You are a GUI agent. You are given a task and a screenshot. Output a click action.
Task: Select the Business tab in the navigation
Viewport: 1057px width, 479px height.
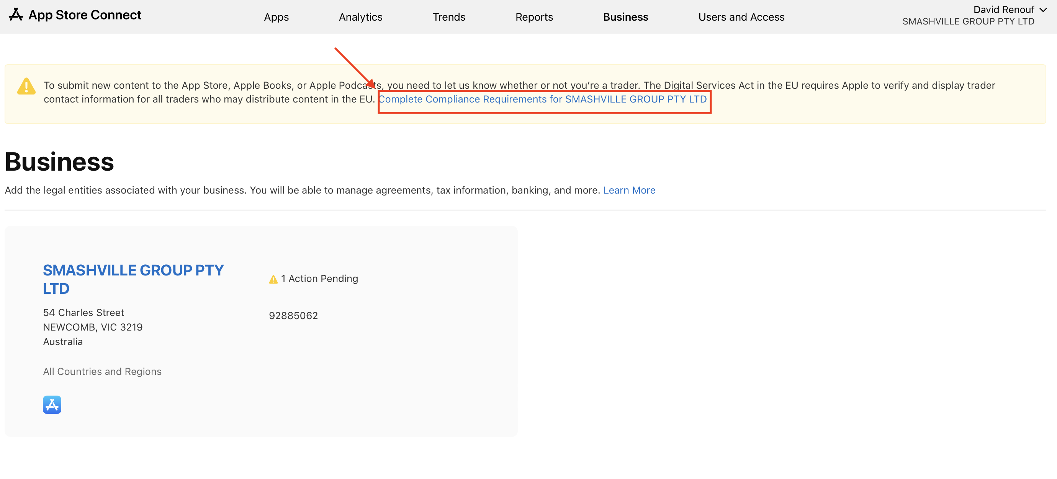pos(625,17)
